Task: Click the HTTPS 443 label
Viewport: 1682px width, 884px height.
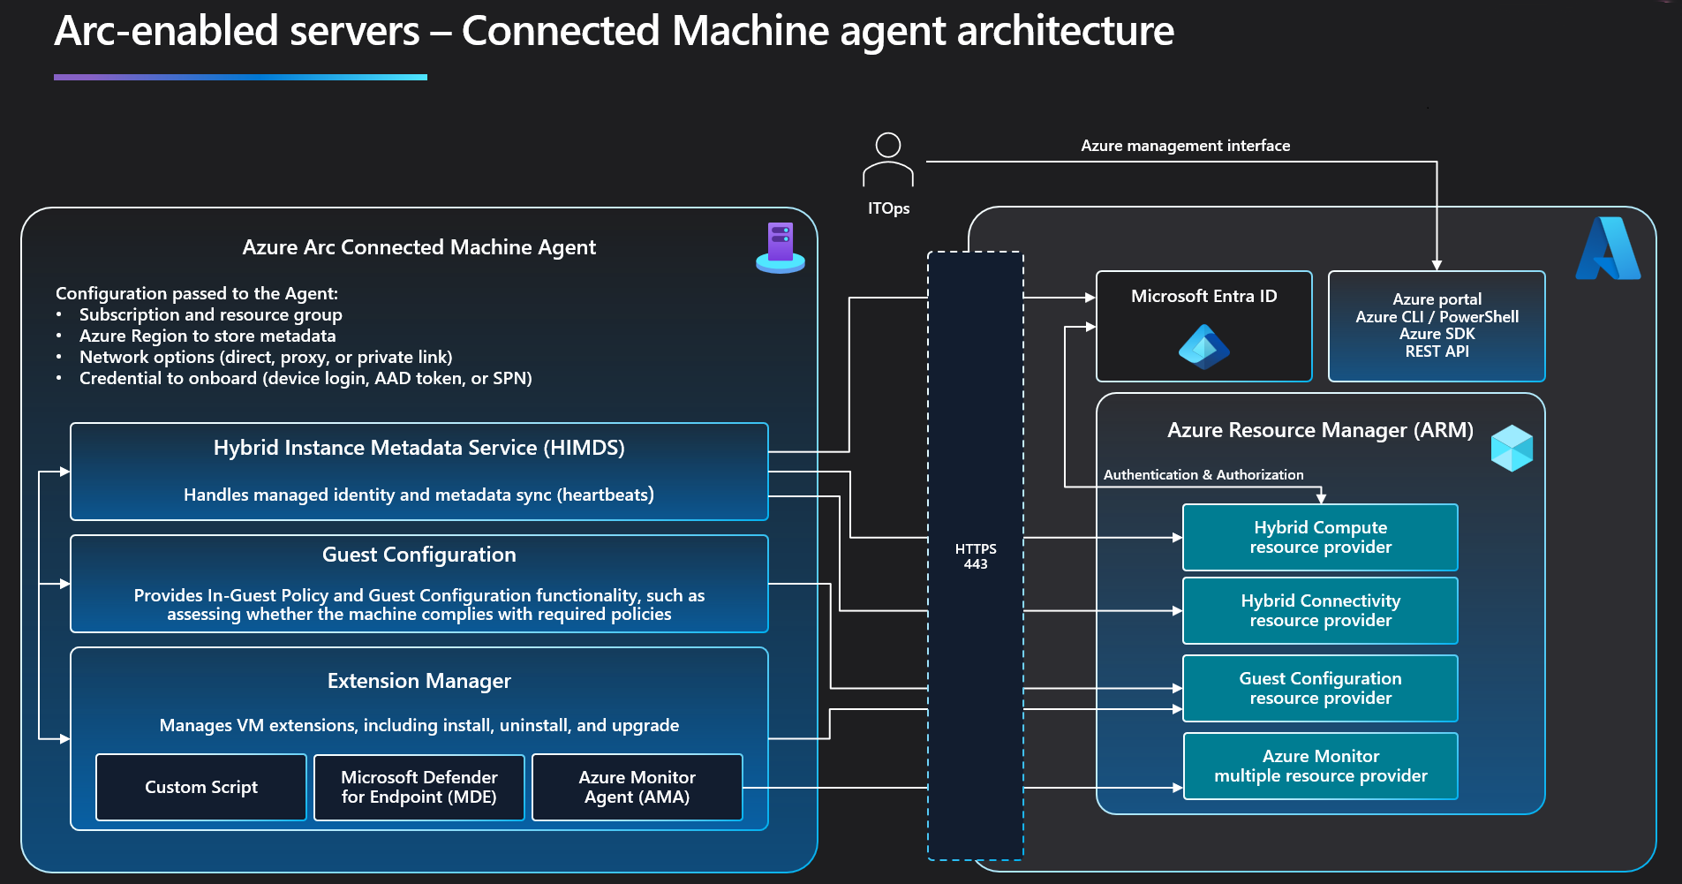Action: pos(976,556)
